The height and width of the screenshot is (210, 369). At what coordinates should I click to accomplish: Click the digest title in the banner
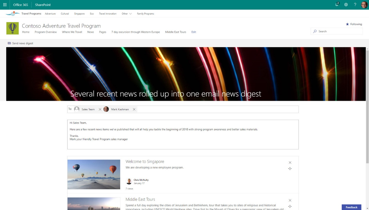(166, 94)
